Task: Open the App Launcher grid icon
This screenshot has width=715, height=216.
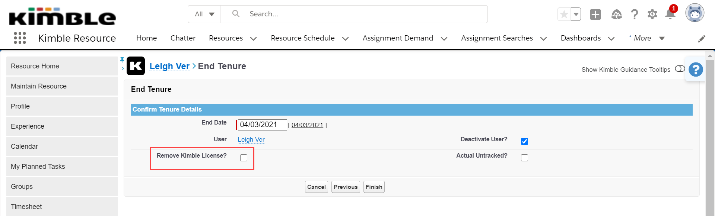Action: click(x=20, y=38)
